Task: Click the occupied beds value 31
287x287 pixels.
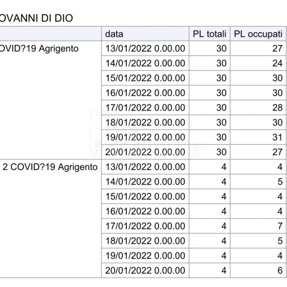Action: pos(277,137)
